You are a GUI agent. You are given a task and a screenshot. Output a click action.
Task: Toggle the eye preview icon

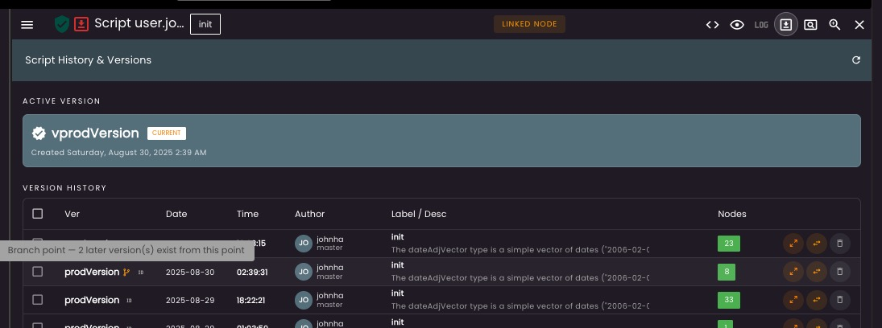click(736, 25)
